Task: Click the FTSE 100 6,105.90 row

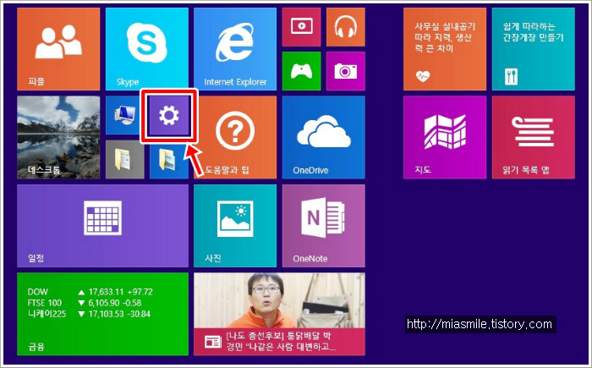Action: (85, 303)
